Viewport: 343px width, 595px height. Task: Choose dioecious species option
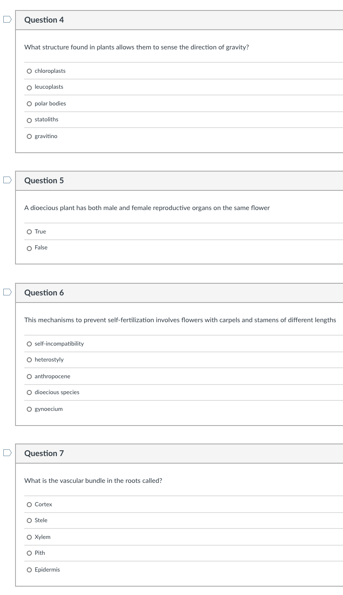click(29, 393)
